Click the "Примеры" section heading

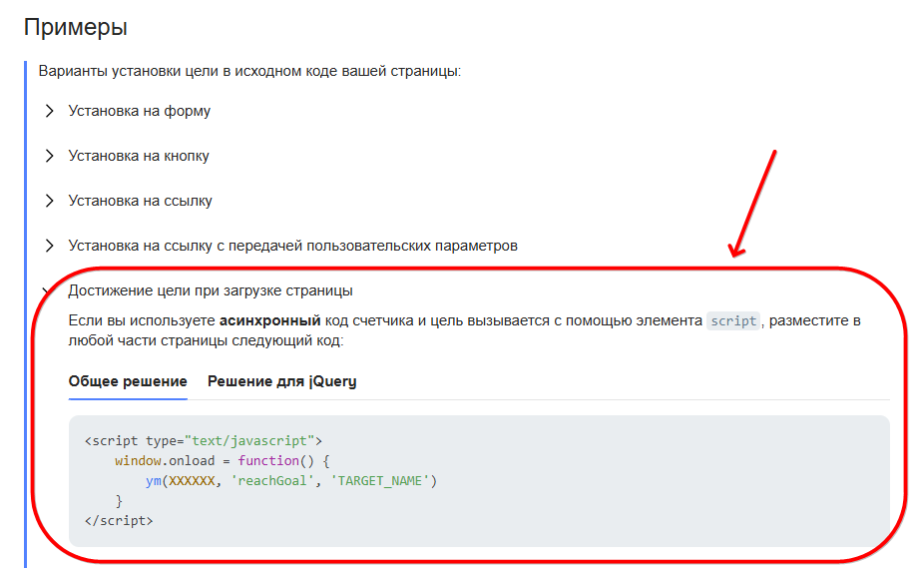click(x=76, y=27)
